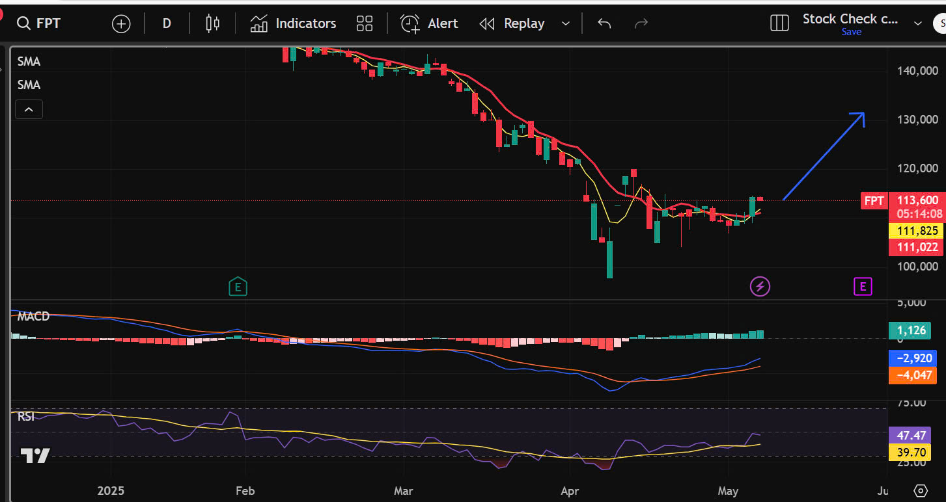Collapse the indicator legend with the caret button

point(29,109)
